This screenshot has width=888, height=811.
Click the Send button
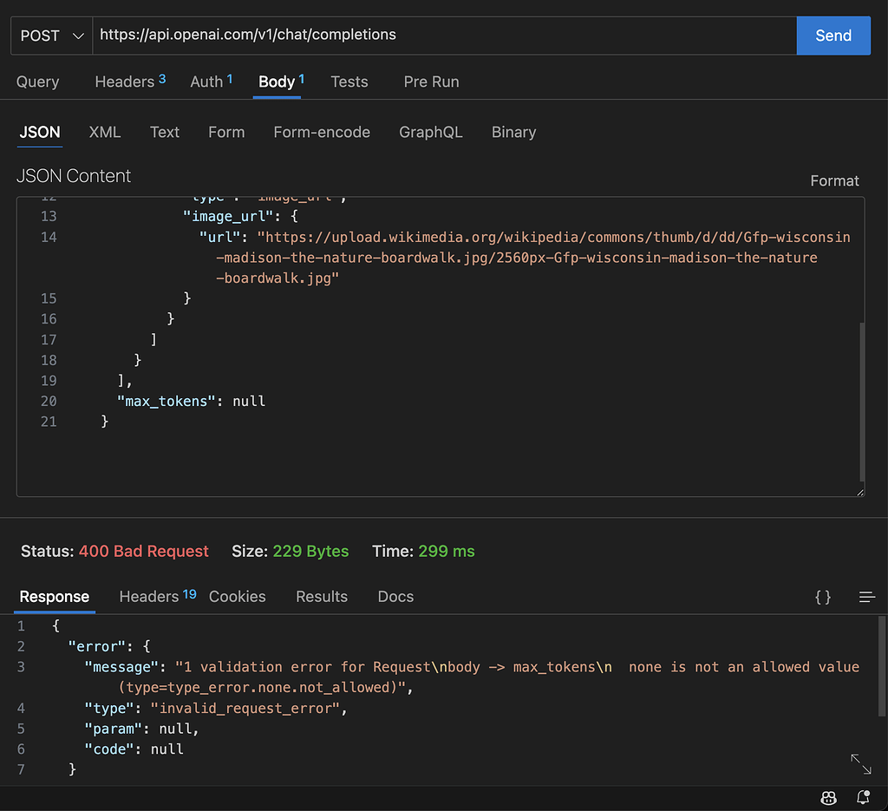click(x=832, y=36)
